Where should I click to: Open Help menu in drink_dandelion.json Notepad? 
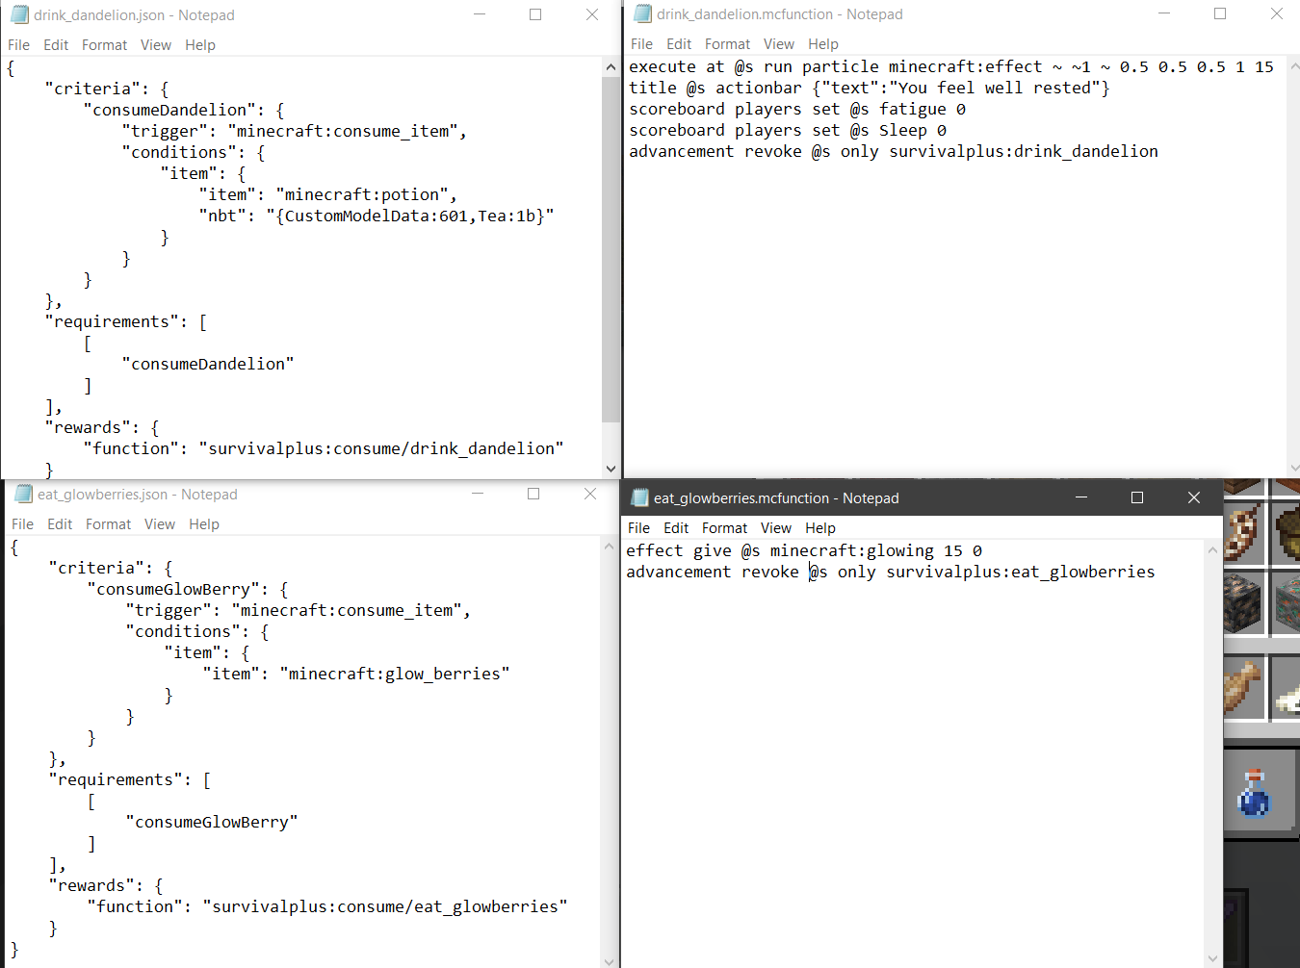click(200, 45)
